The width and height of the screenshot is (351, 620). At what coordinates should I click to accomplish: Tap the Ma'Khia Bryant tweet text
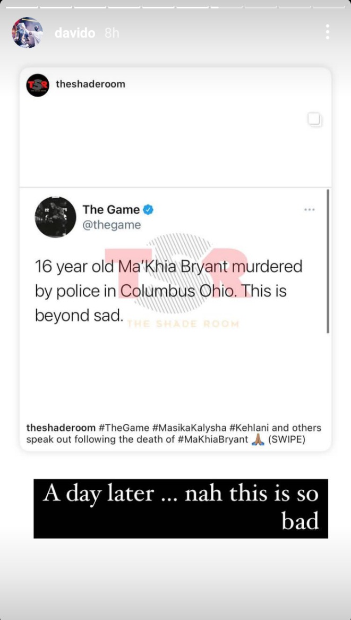[169, 291]
